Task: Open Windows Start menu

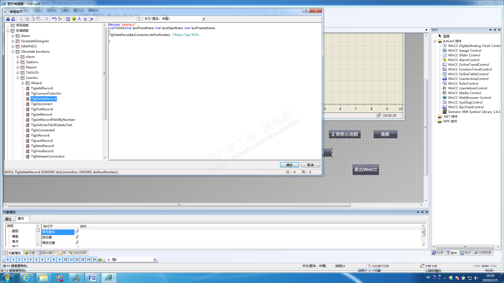Action: (8, 278)
